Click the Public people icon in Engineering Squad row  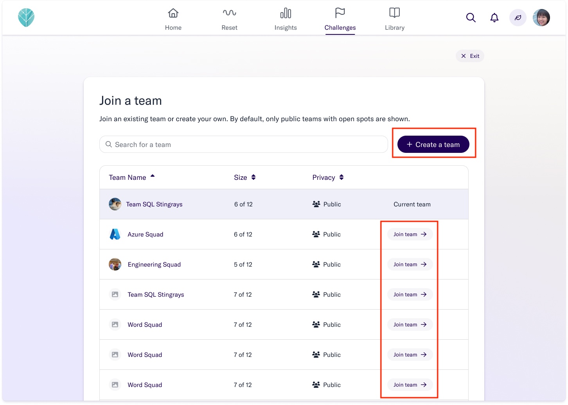316,264
